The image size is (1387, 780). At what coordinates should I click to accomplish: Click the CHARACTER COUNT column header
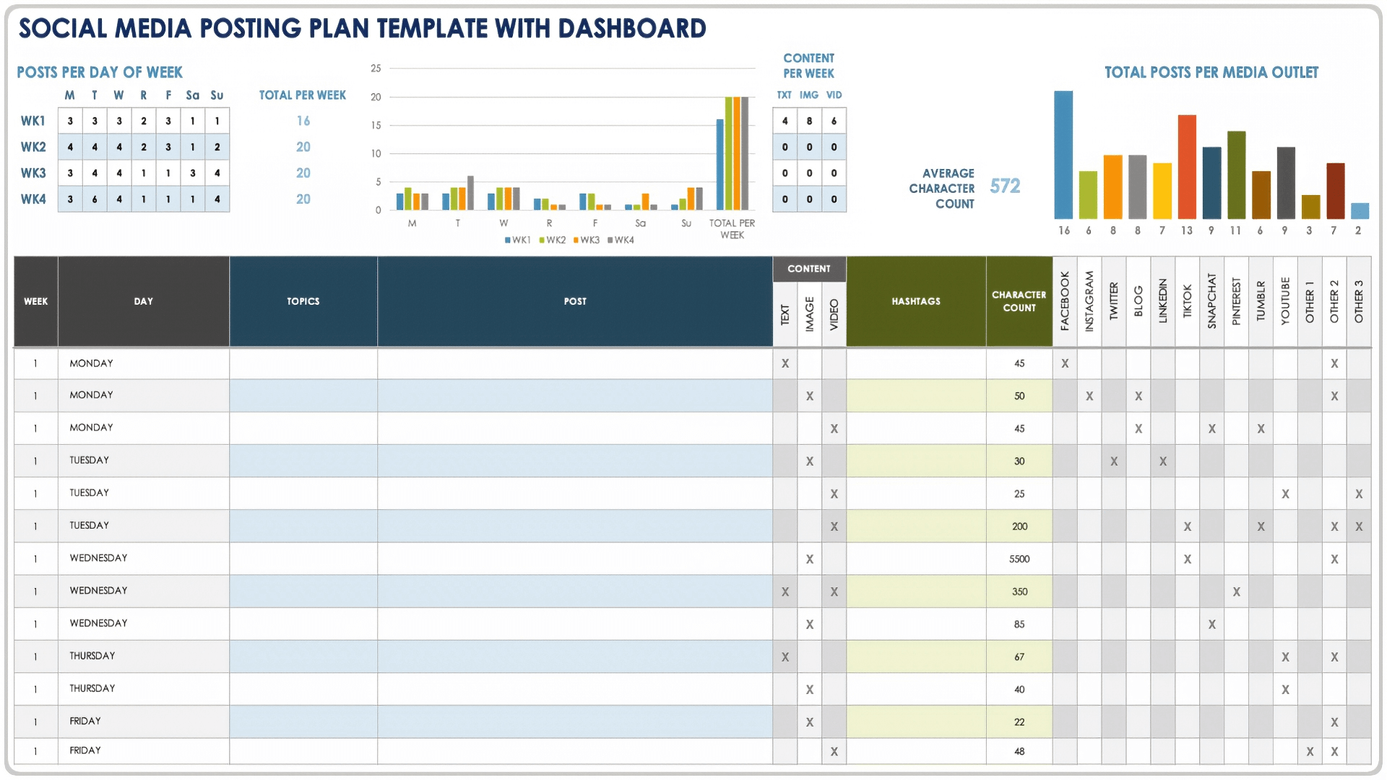point(1019,301)
